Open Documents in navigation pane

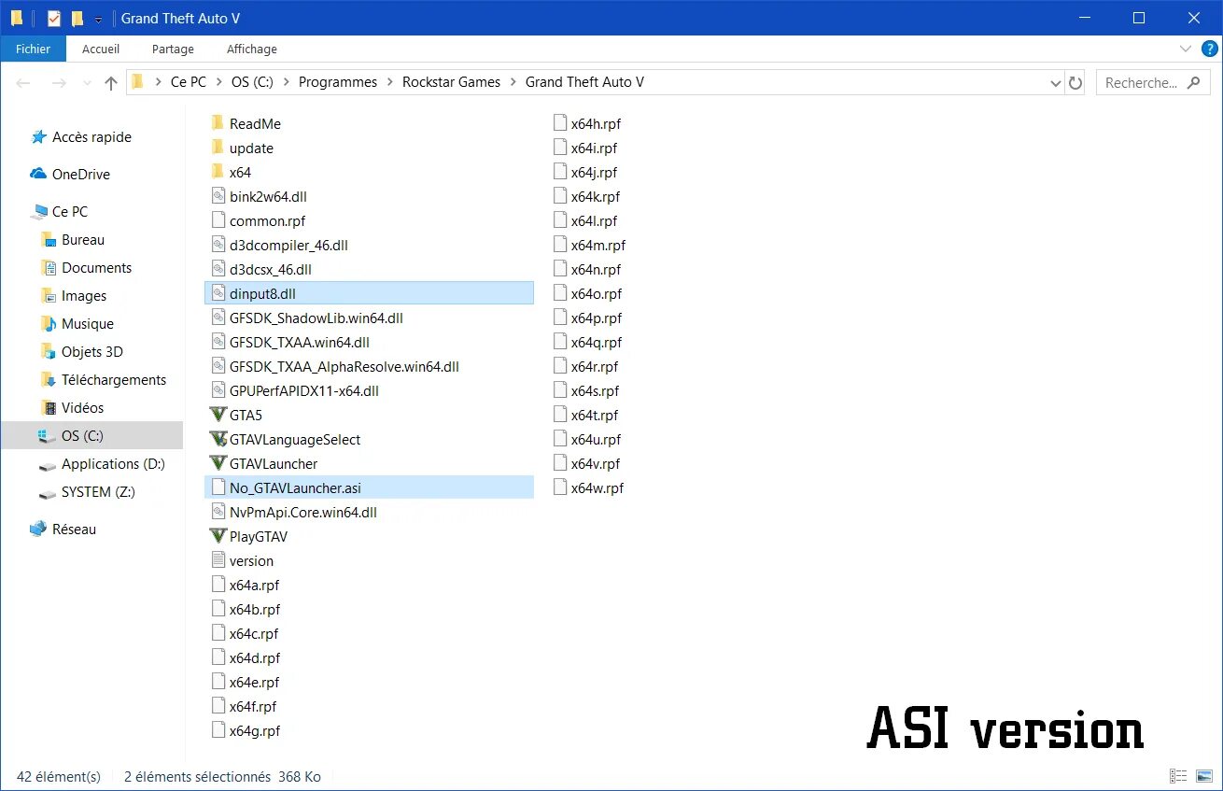96,268
